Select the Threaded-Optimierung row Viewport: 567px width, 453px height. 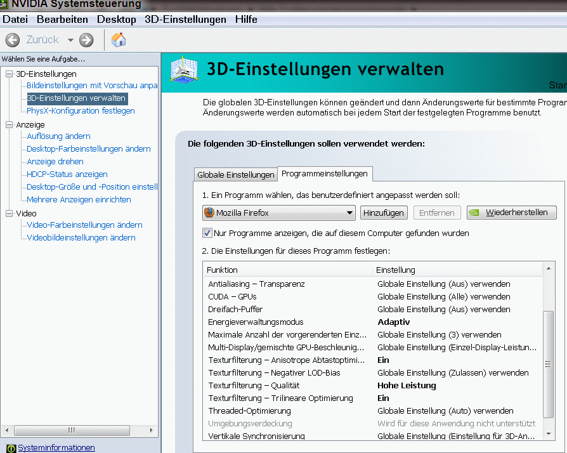pos(372,410)
